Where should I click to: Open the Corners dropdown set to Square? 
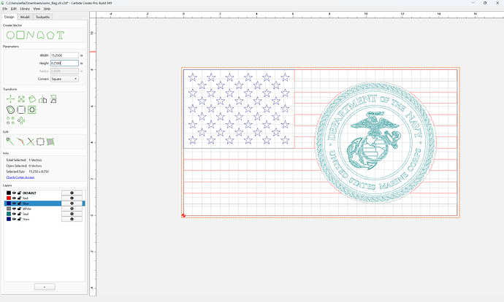(x=64, y=79)
